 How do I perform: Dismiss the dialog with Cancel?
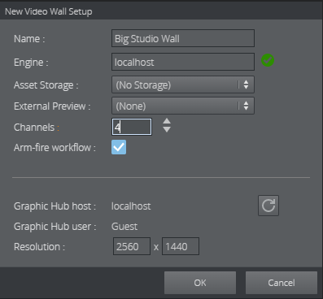click(x=282, y=283)
